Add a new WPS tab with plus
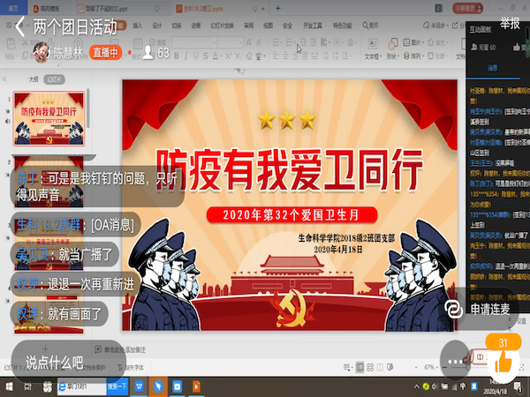 point(278,9)
